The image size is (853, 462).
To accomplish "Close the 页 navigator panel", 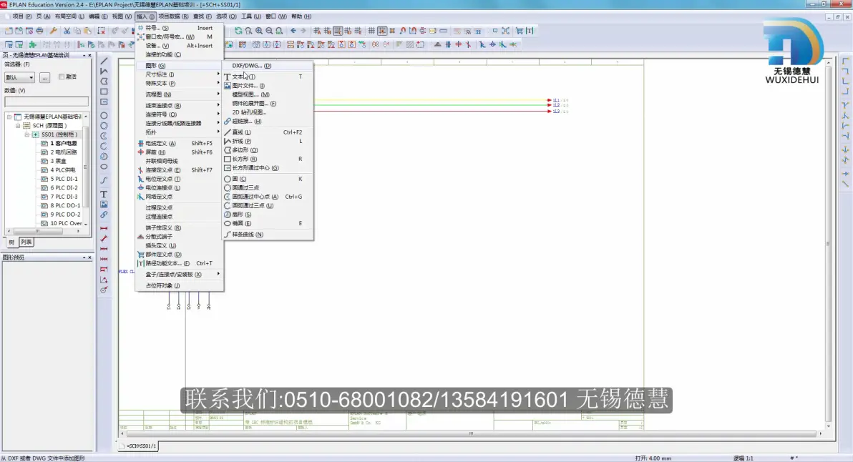I will (89, 56).
